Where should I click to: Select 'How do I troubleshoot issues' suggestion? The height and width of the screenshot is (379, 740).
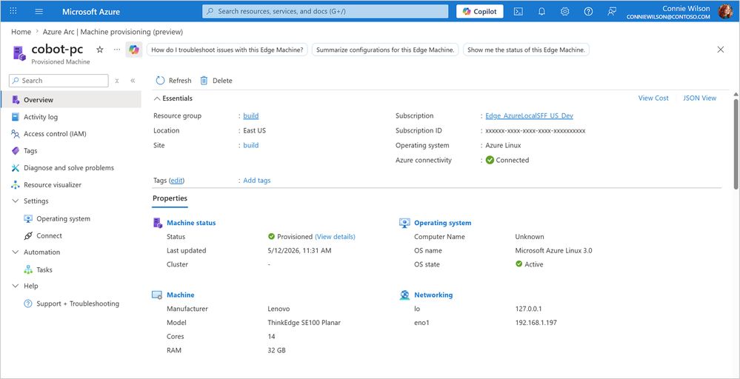pos(227,50)
